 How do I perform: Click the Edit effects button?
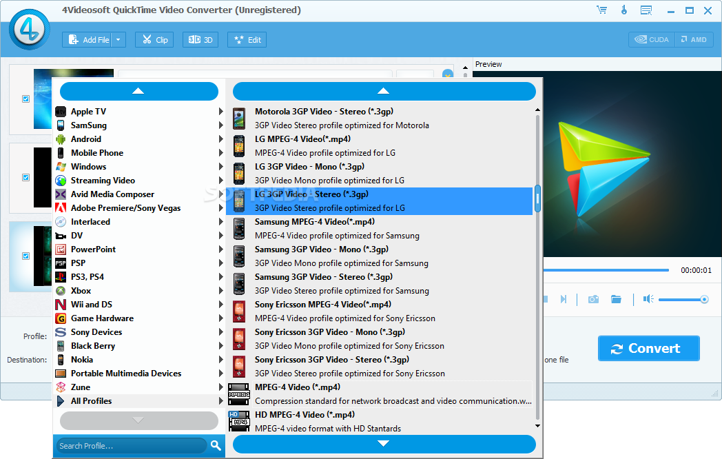click(x=247, y=40)
